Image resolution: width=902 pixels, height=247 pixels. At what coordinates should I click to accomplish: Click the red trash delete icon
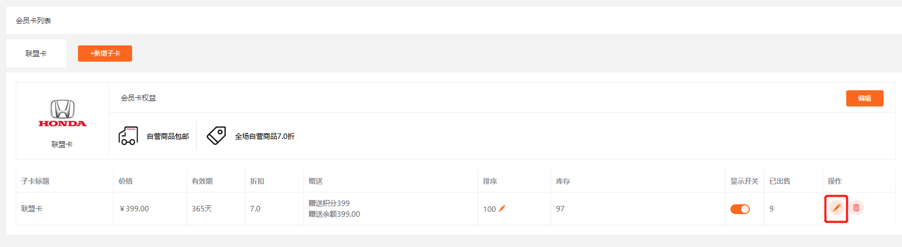(x=856, y=208)
